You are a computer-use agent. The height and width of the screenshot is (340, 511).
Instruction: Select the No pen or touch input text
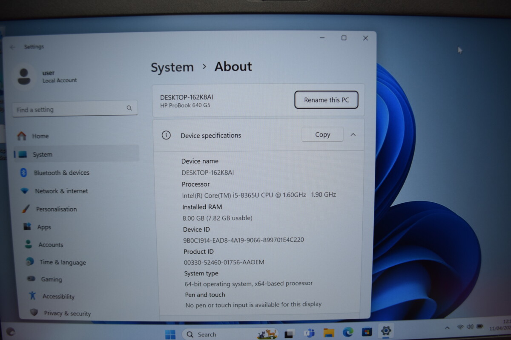tap(253, 305)
